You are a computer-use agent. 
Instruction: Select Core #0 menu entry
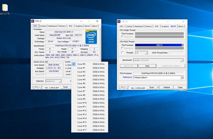coord(90,64)
